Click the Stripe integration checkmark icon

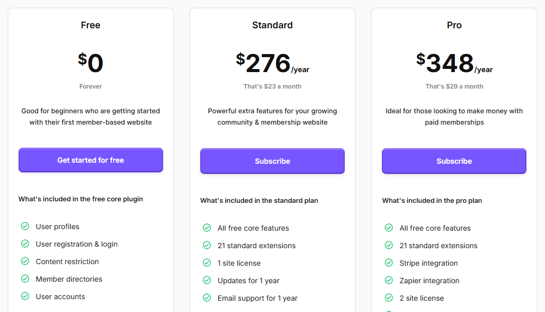coord(389,263)
